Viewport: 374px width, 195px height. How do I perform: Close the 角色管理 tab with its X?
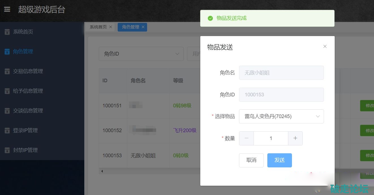(143, 27)
